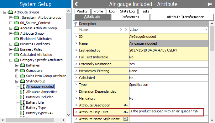Viewport: 215px width, 123px height.
Task: Expand the Business Rules folder
Action: coord(11,49)
